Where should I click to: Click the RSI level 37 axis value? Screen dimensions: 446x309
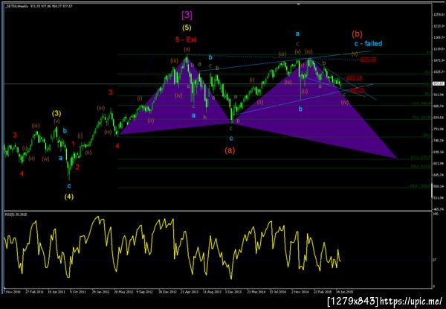pos(435,259)
